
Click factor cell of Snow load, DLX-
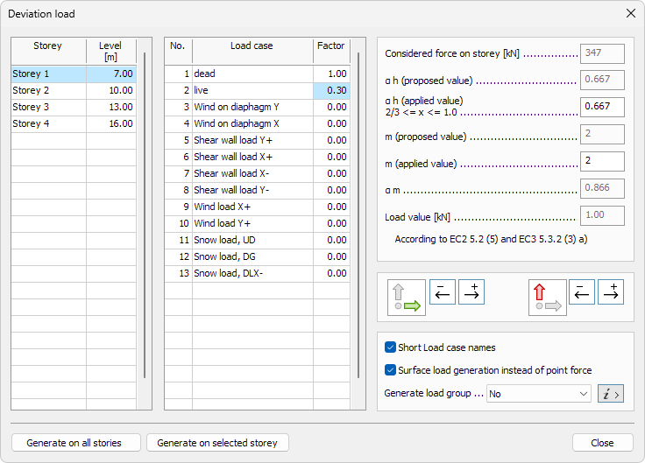click(x=331, y=274)
